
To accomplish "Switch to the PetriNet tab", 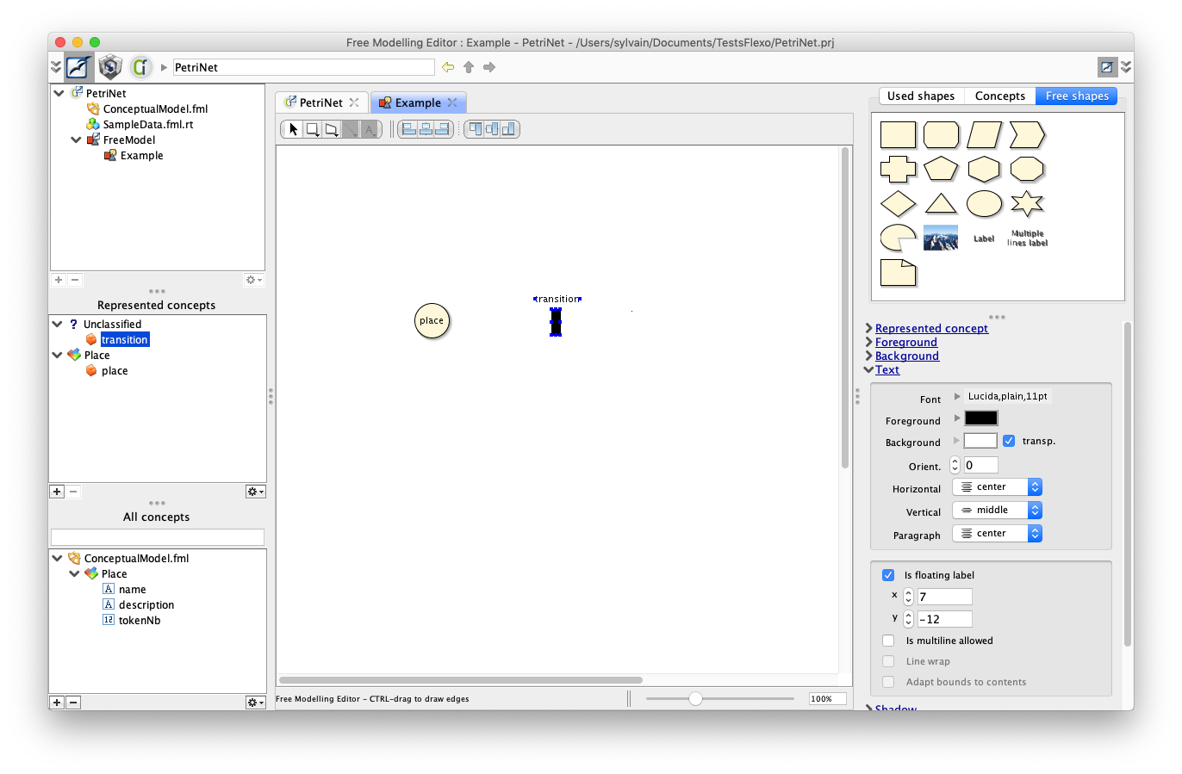I will pos(320,102).
